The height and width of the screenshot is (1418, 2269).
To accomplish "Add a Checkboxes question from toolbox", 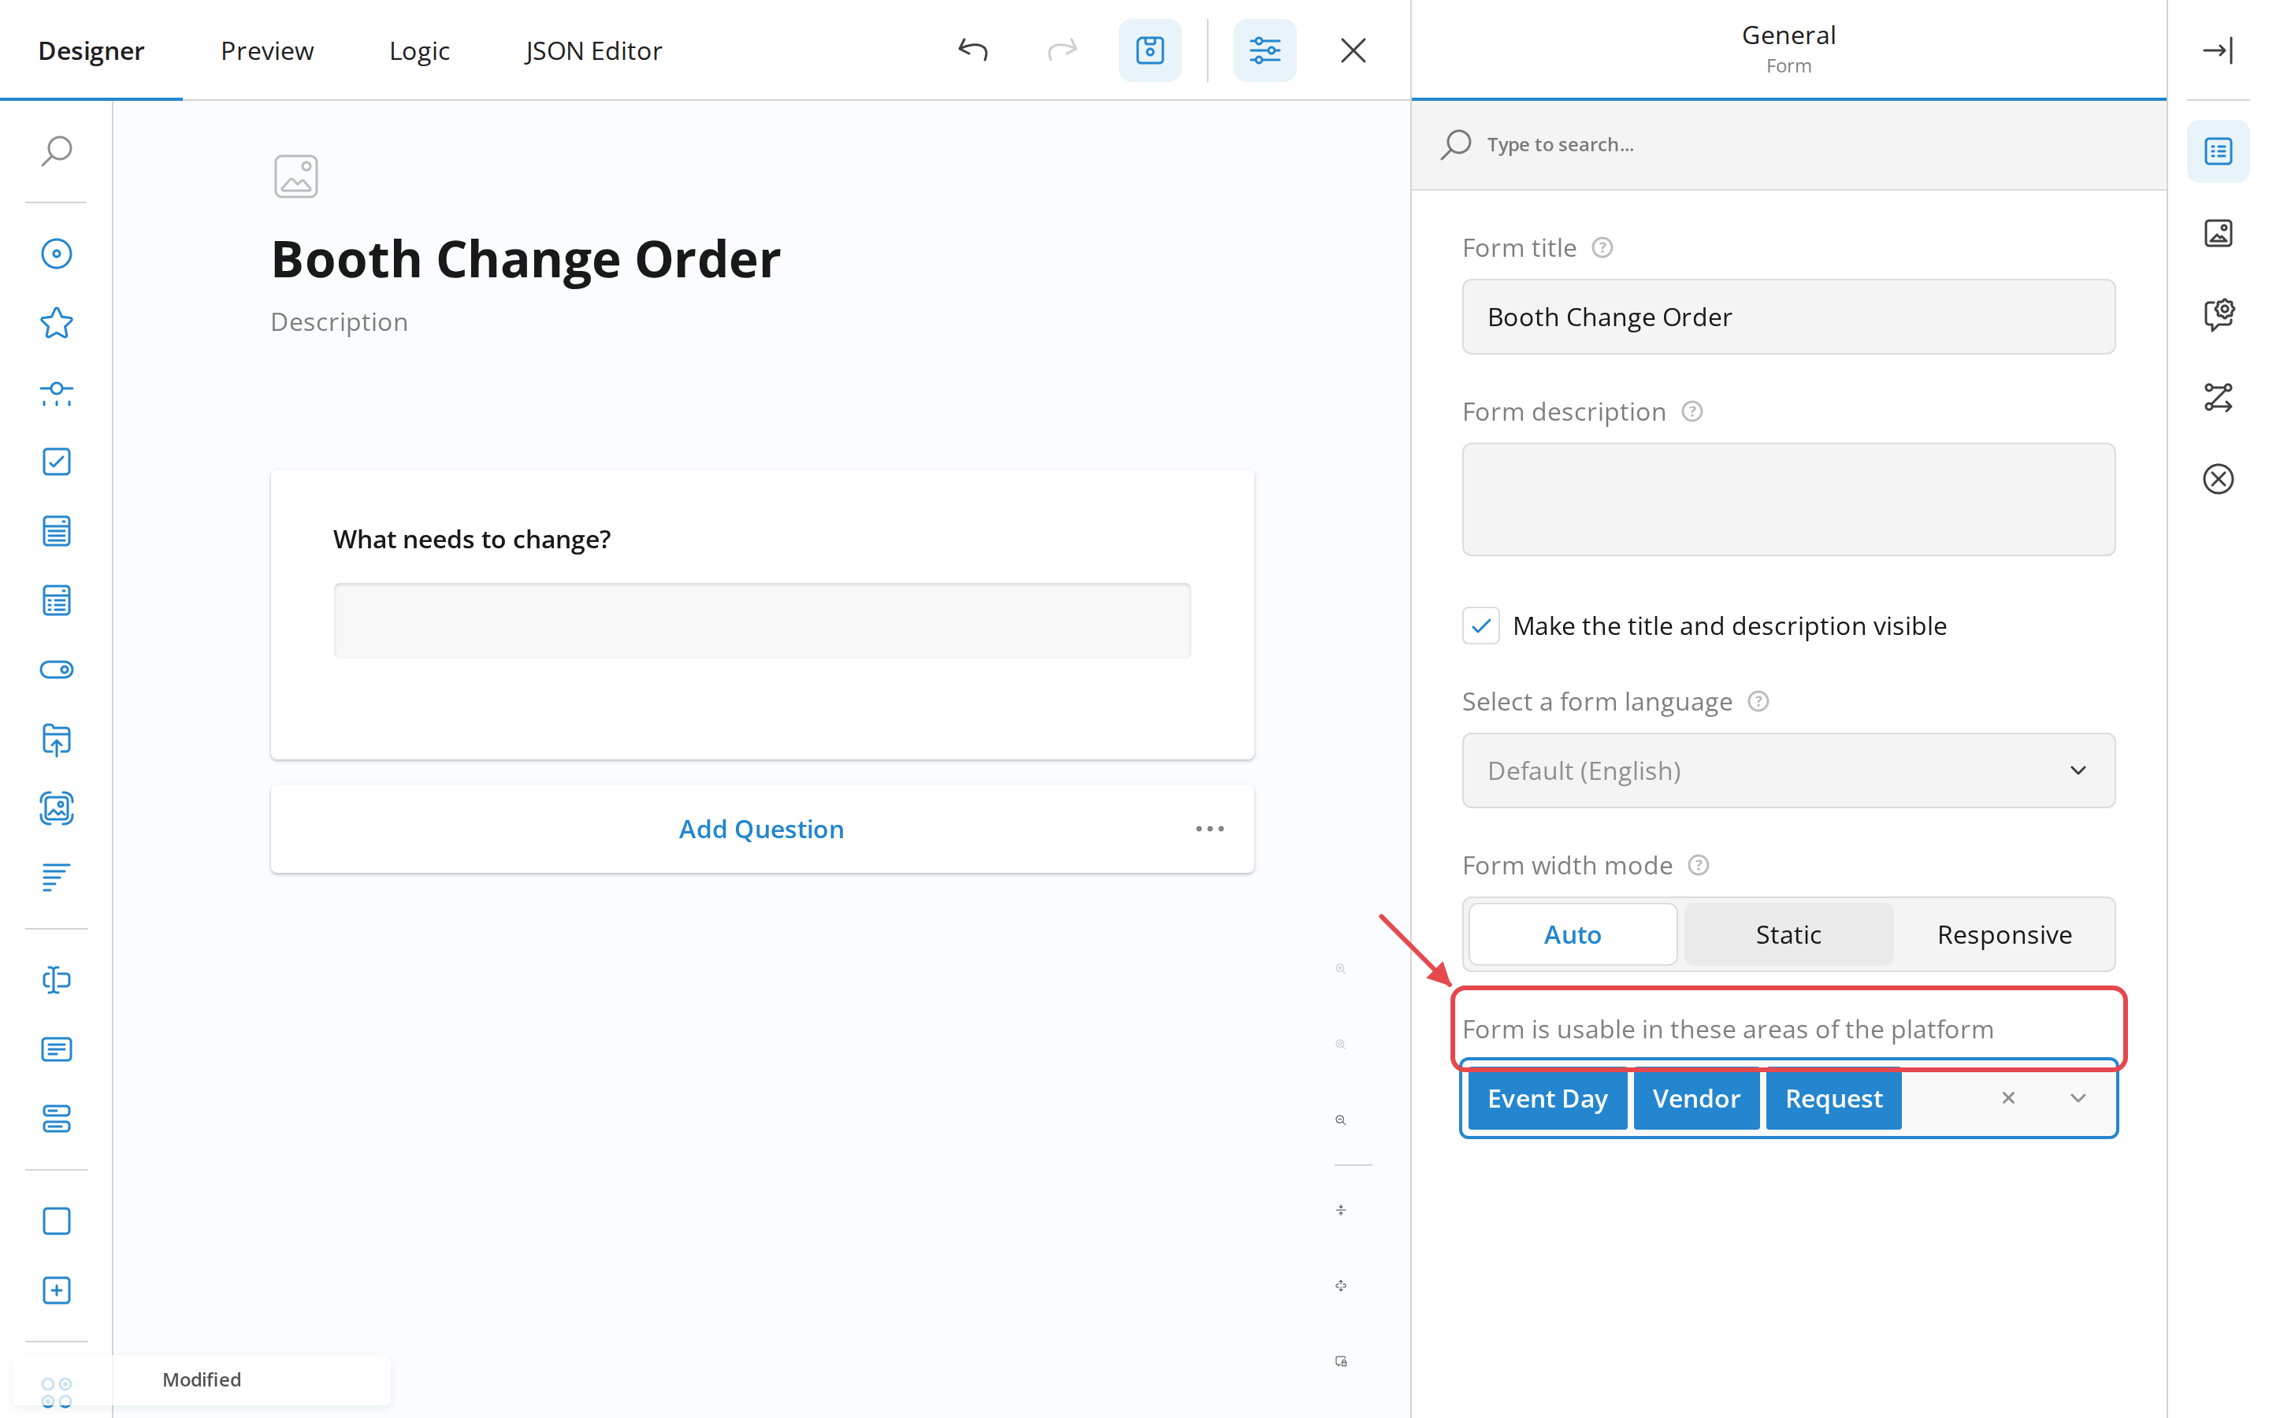I will point(56,462).
